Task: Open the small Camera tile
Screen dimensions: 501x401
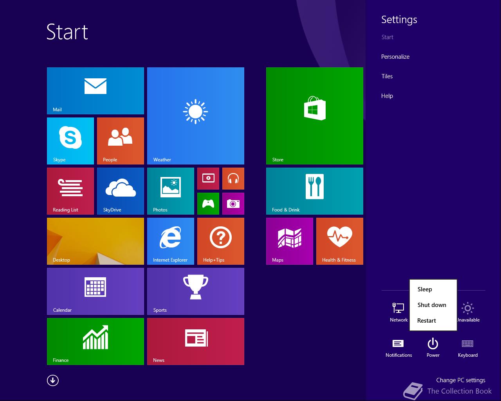Action: (233, 204)
